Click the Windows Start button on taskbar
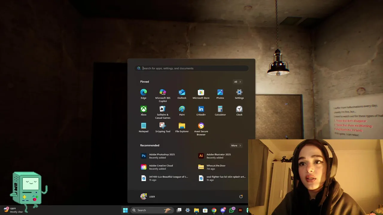Viewport: 383px width, 215px height. click(x=125, y=210)
